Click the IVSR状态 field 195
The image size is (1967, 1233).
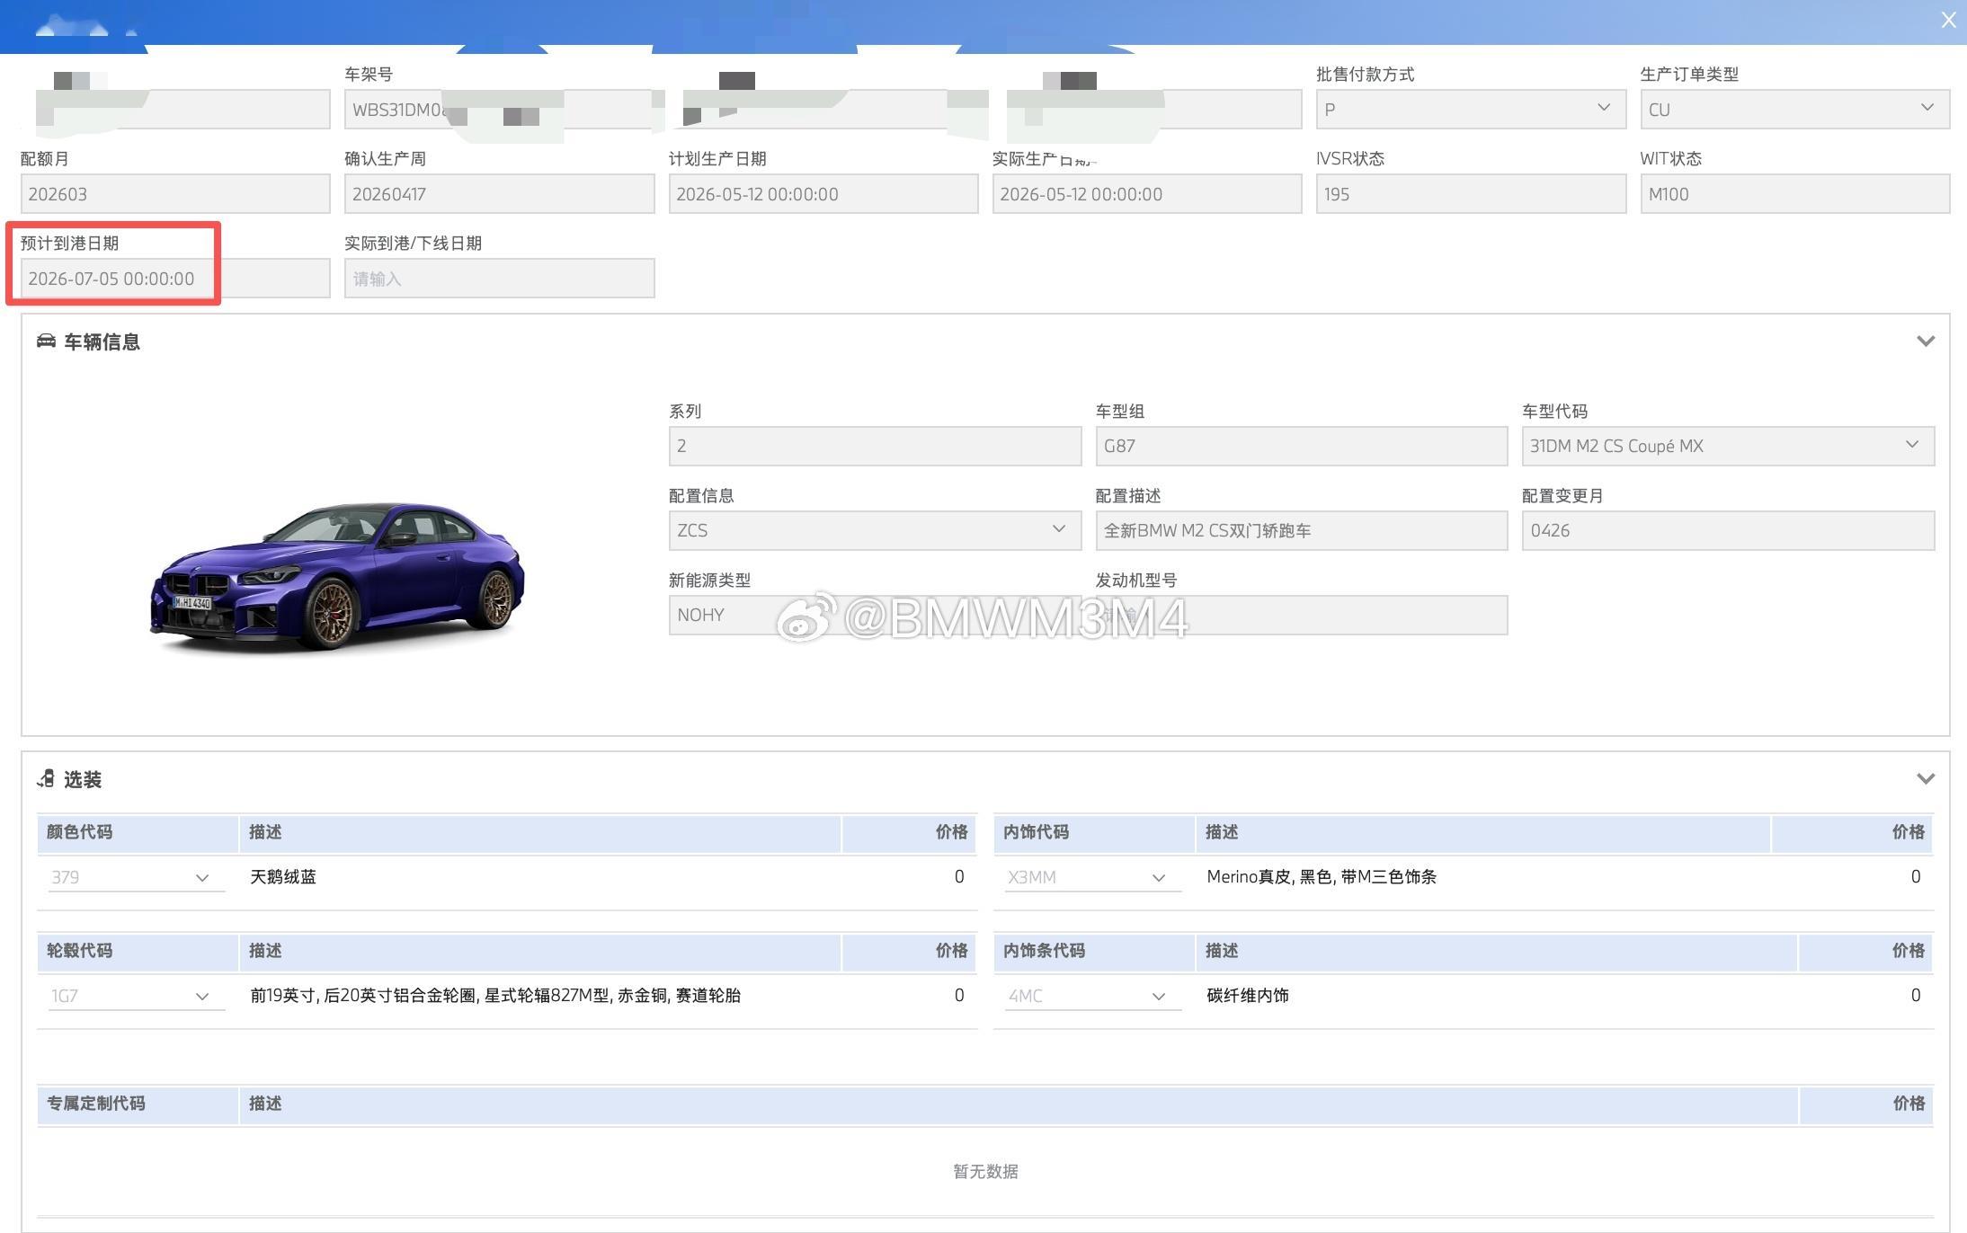(1471, 193)
